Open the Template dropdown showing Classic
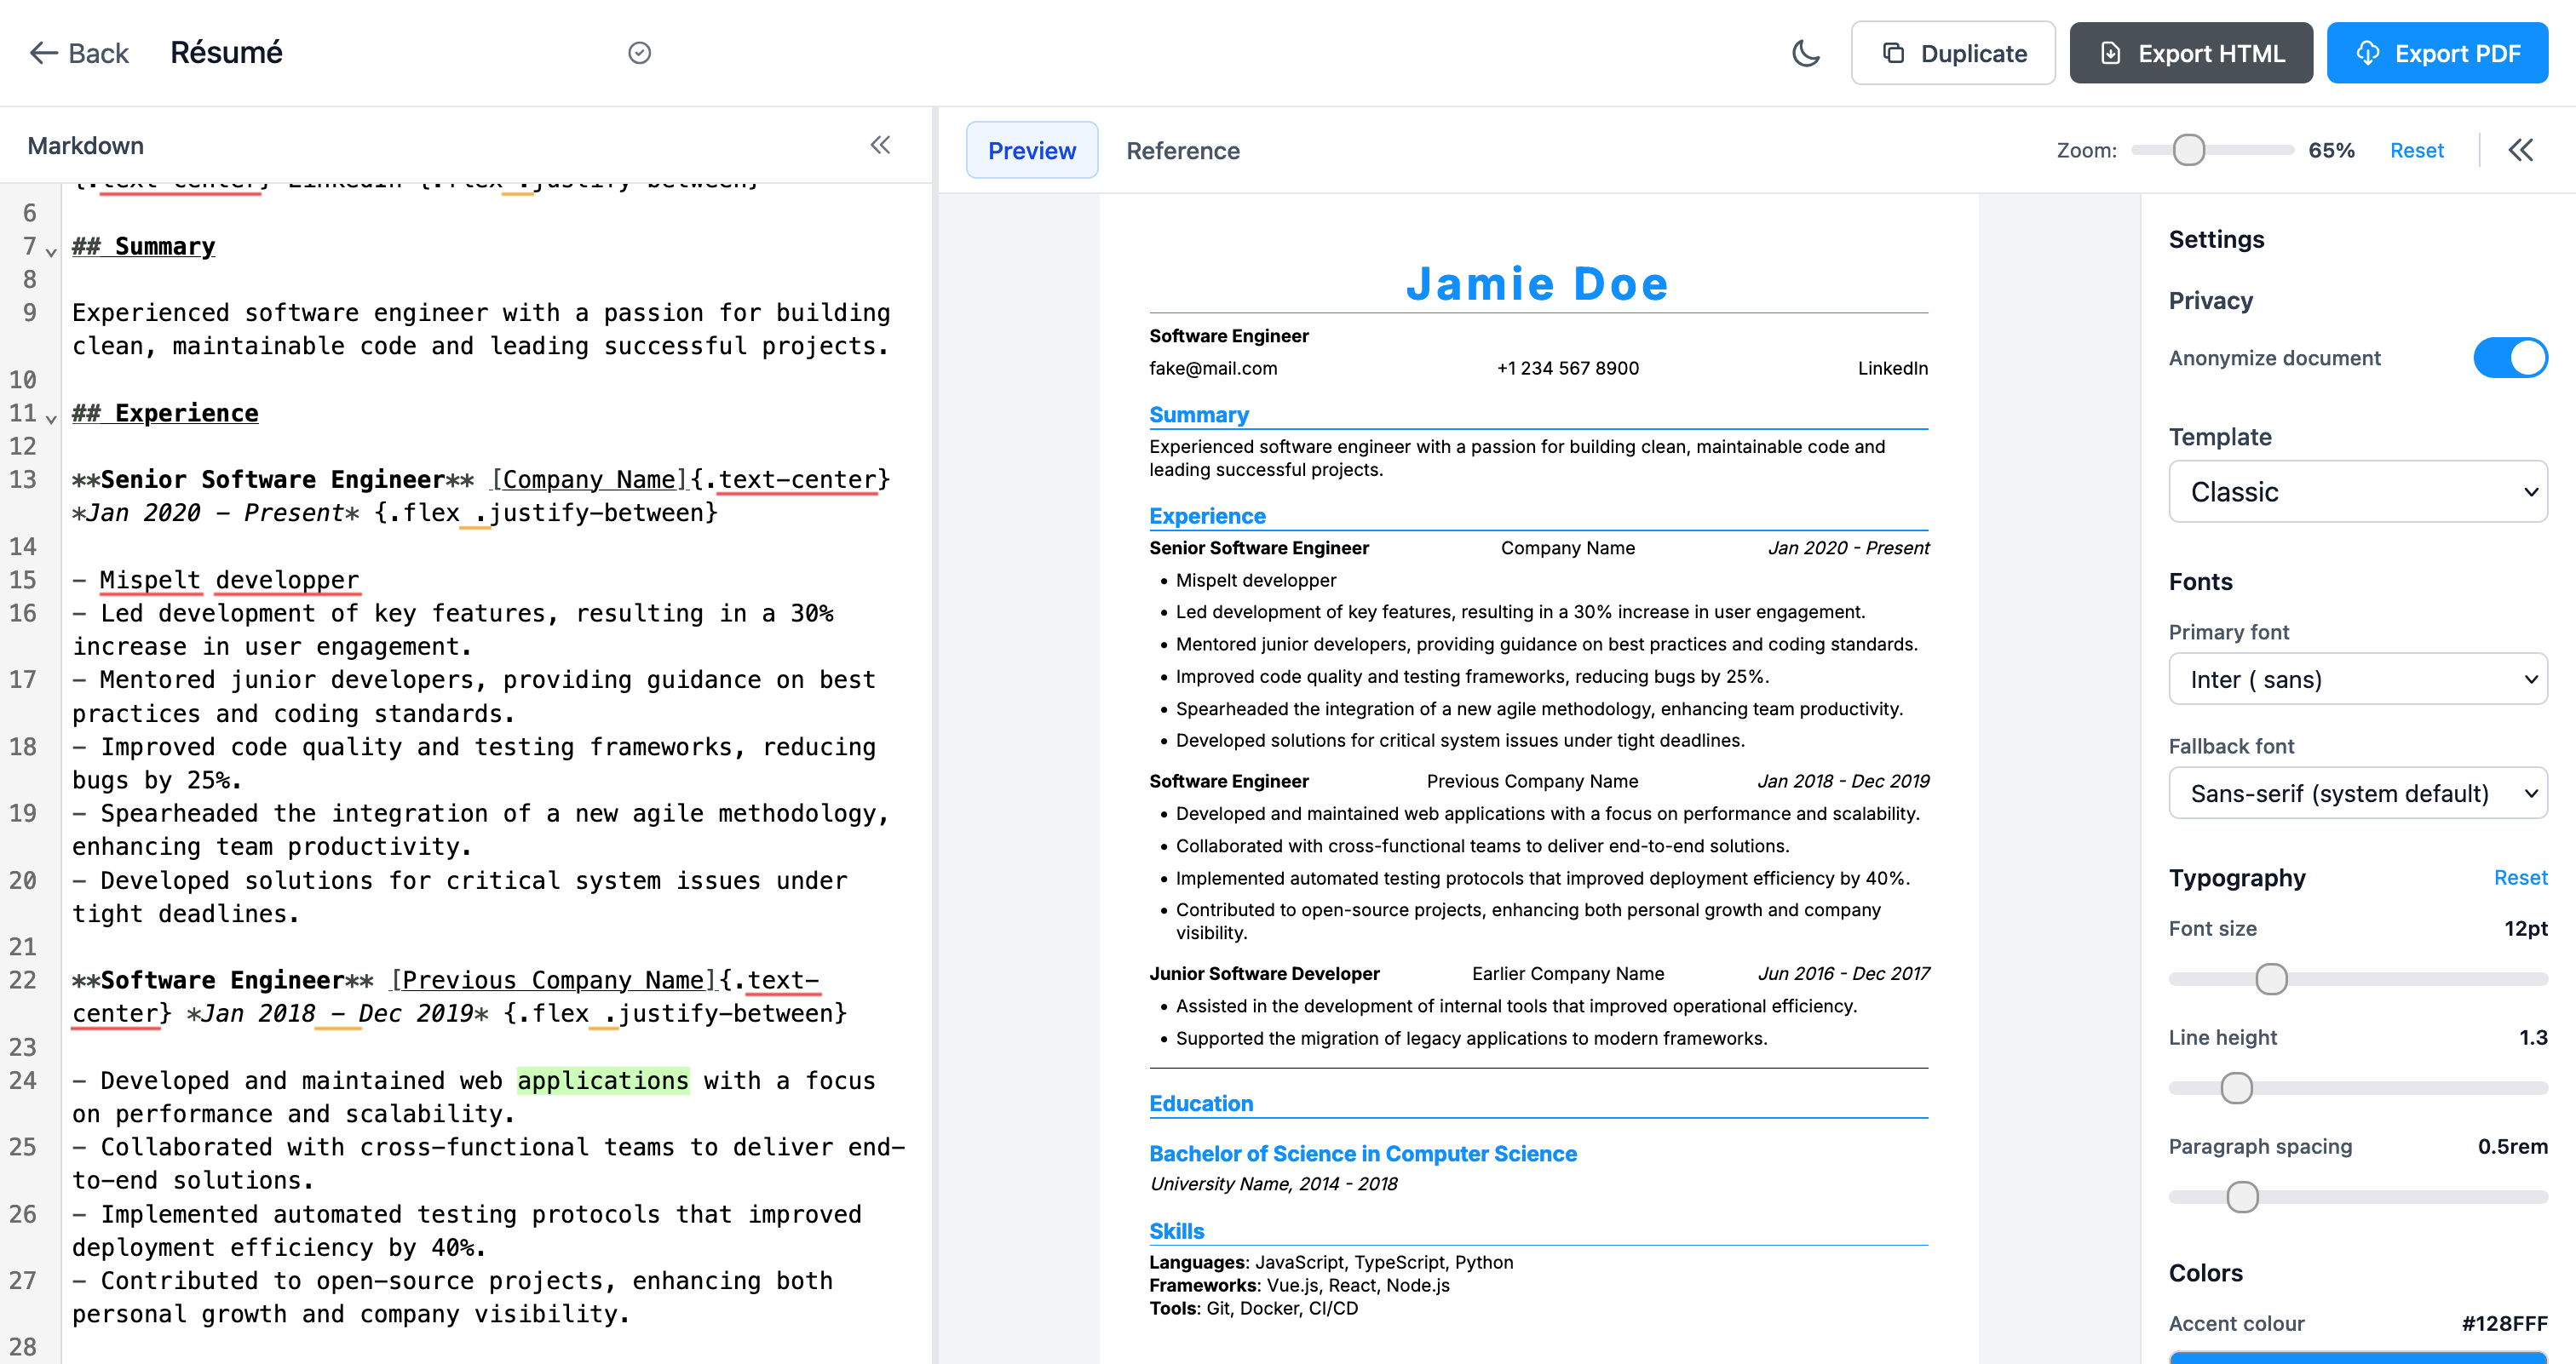Image resolution: width=2576 pixels, height=1364 pixels. tap(2358, 491)
